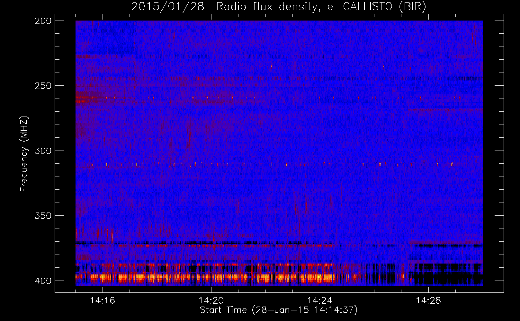Click the 14:16 time tick label

point(103,301)
